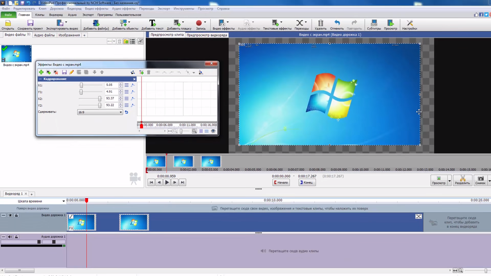Click the Конец button
Screen dimensions: 491x276
(x=306, y=182)
